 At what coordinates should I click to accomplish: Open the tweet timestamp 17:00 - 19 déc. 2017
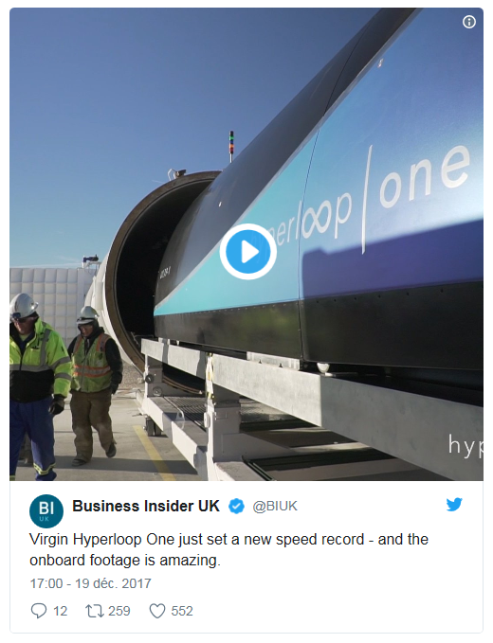click(90, 583)
